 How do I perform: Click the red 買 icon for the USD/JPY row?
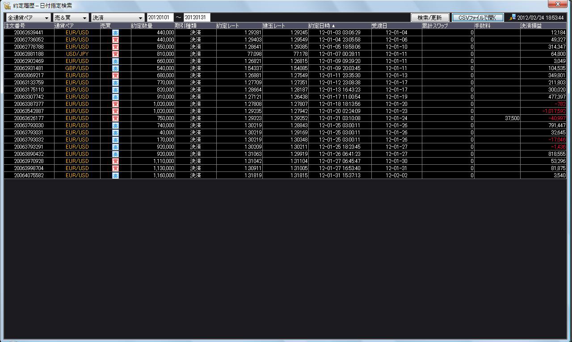115,54
